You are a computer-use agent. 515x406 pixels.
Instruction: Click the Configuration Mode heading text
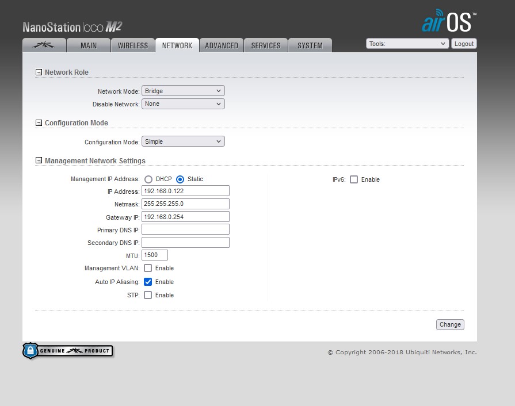point(76,122)
